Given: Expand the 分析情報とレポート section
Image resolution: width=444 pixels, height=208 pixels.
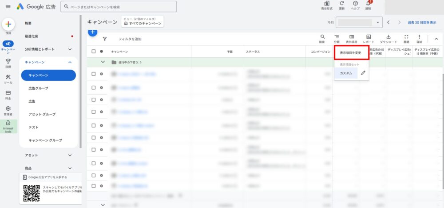Looking at the screenshot, I should tap(70, 49).
